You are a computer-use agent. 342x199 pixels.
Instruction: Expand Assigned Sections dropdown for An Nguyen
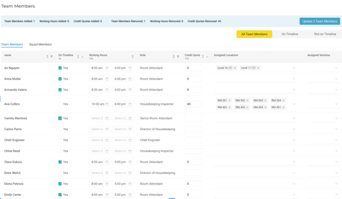(336, 68)
